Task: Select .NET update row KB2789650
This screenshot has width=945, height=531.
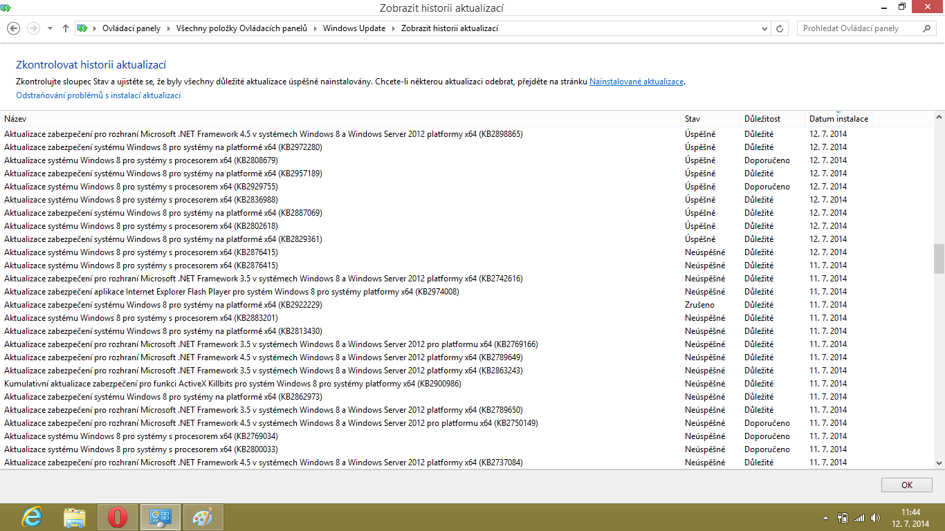Action: [466, 410]
